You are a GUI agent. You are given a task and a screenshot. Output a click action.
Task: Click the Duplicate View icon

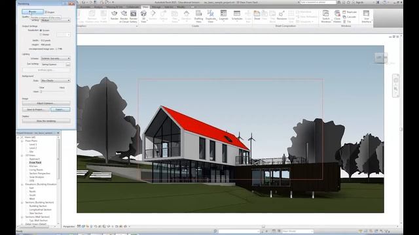pyautogui.click(x=211, y=16)
